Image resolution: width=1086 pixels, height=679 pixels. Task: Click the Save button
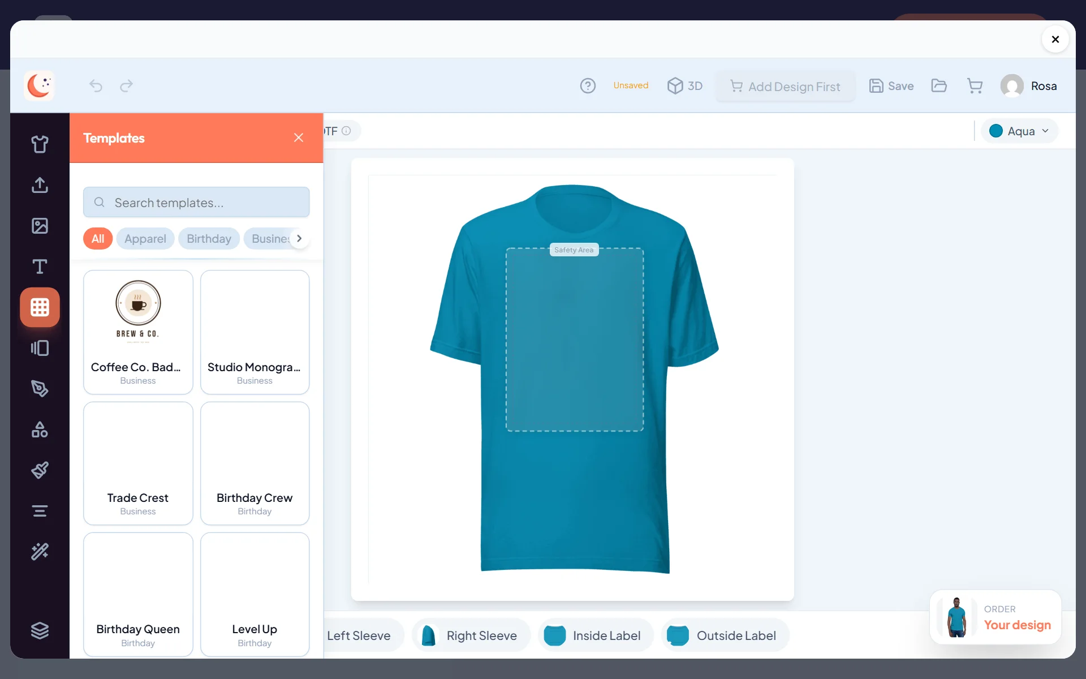(x=891, y=86)
